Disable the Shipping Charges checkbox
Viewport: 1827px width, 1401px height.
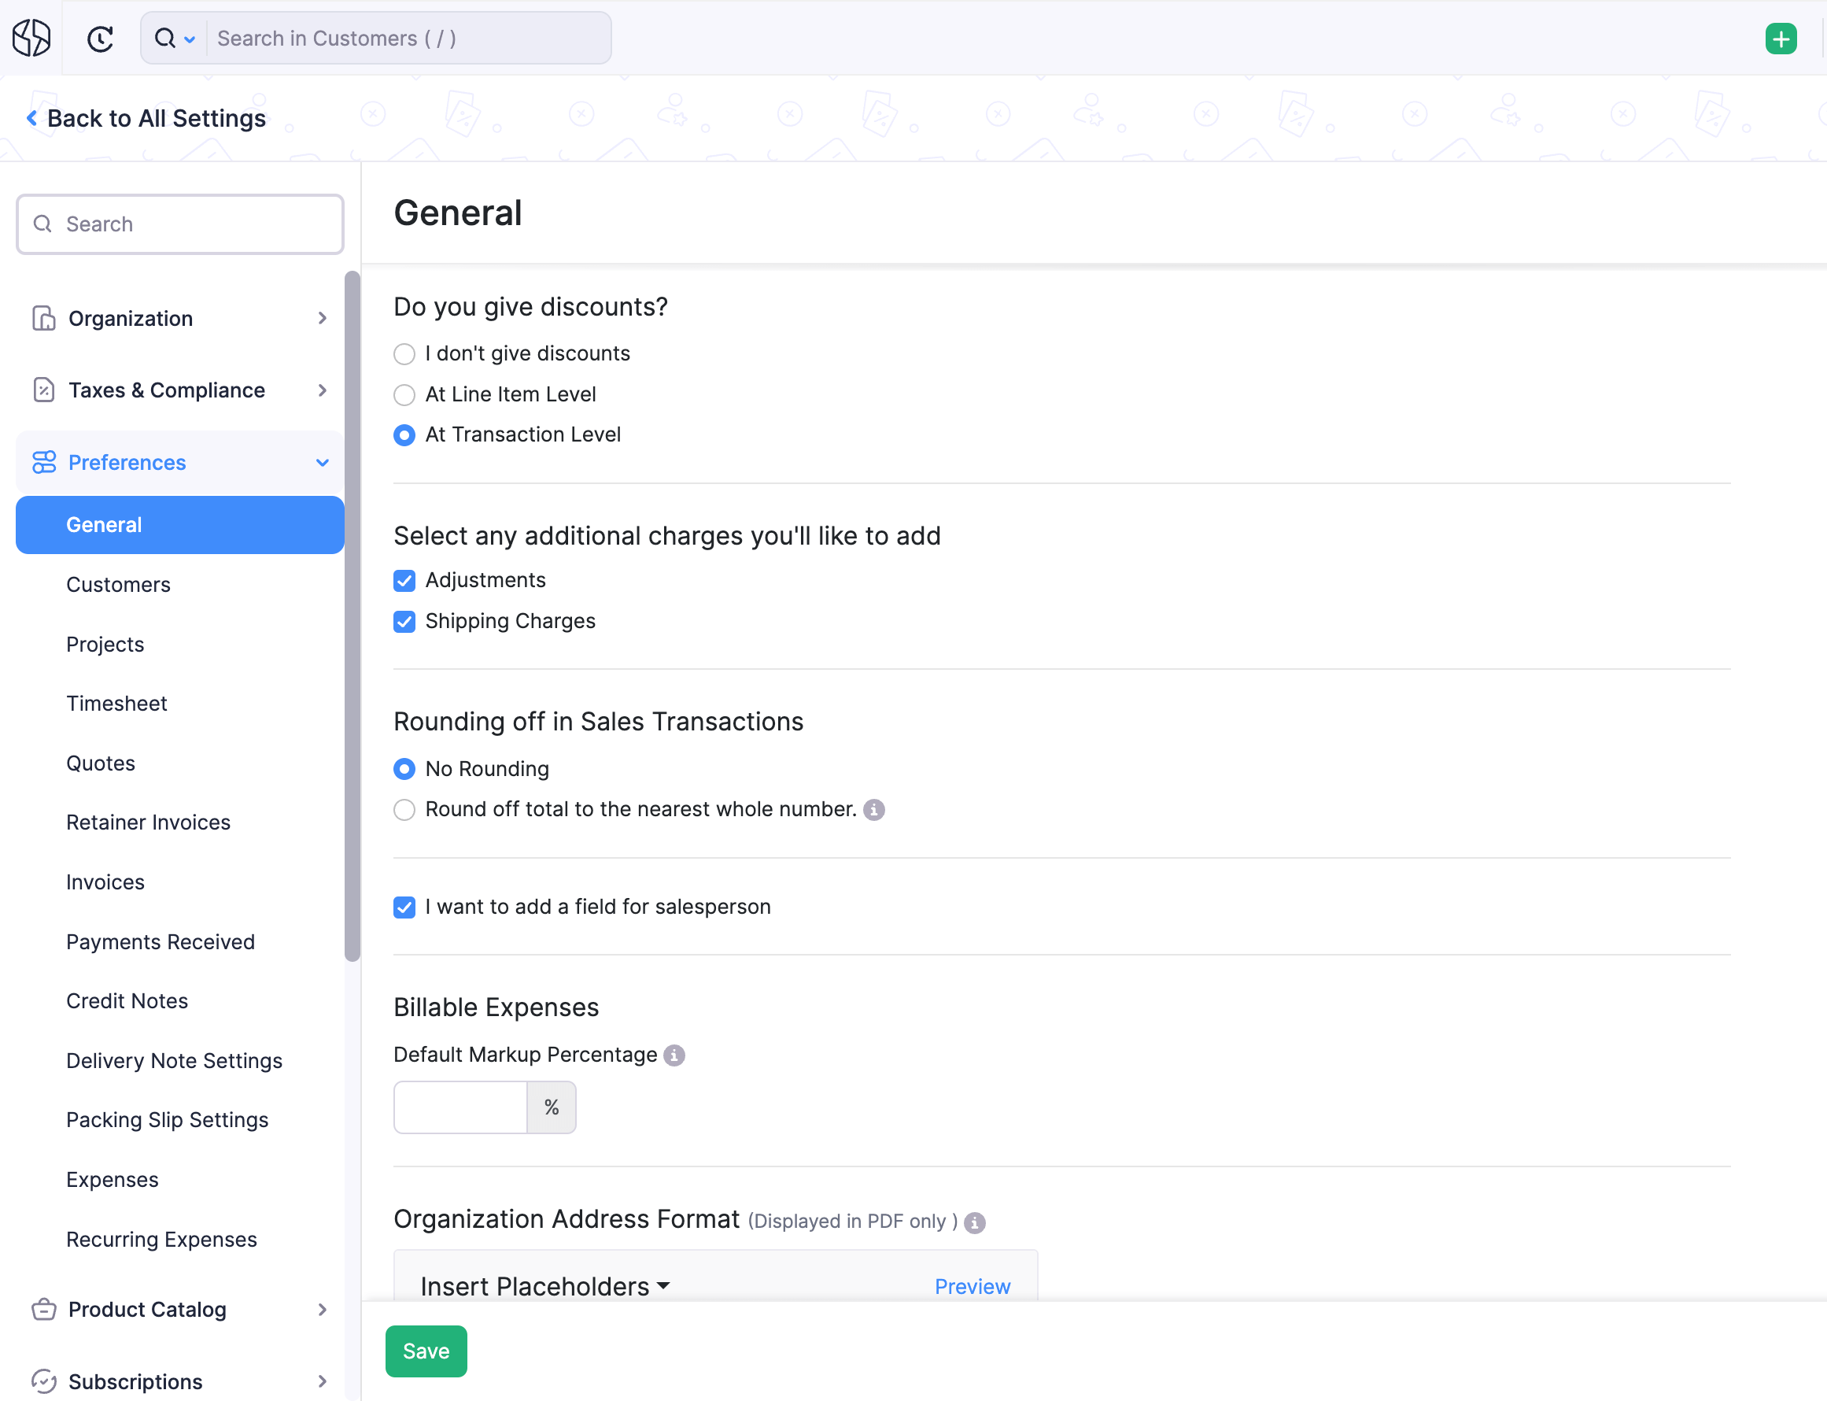pos(406,621)
